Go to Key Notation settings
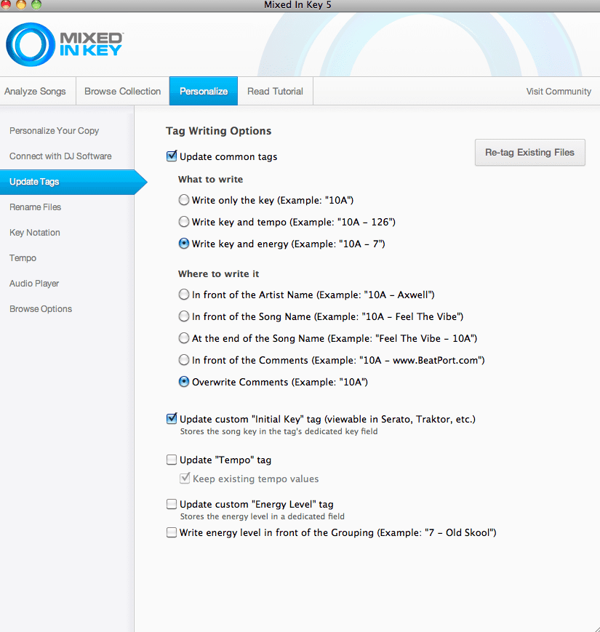600x632 pixels. [x=35, y=233]
